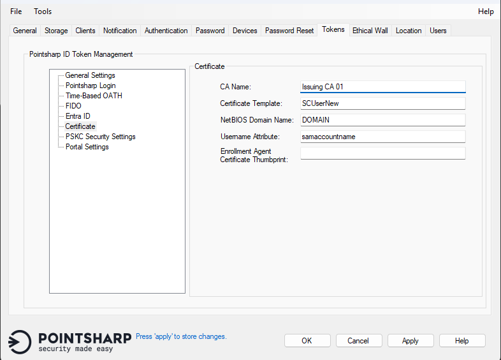Switch to the Notification tab
Viewport: 501px width, 360px height.
(x=120, y=31)
